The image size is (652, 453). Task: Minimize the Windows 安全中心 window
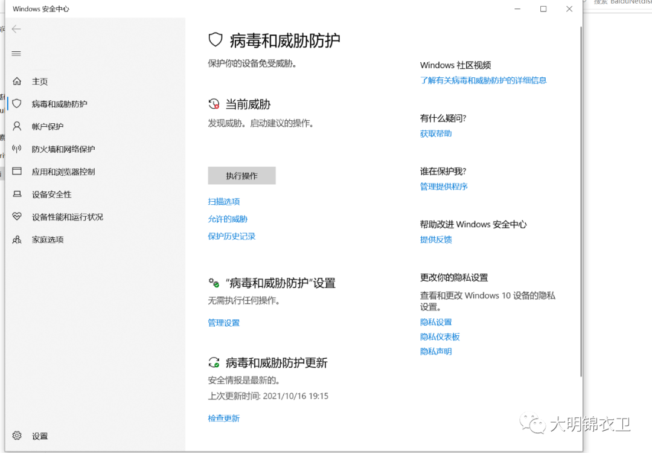coord(517,8)
